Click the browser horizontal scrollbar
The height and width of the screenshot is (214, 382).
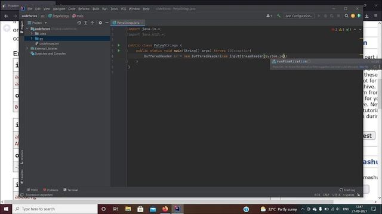point(168,202)
